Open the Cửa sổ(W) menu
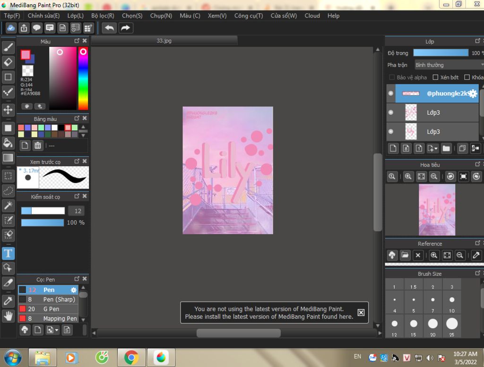Image resolution: width=484 pixels, height=367 pixels. (x=284, y=16)
